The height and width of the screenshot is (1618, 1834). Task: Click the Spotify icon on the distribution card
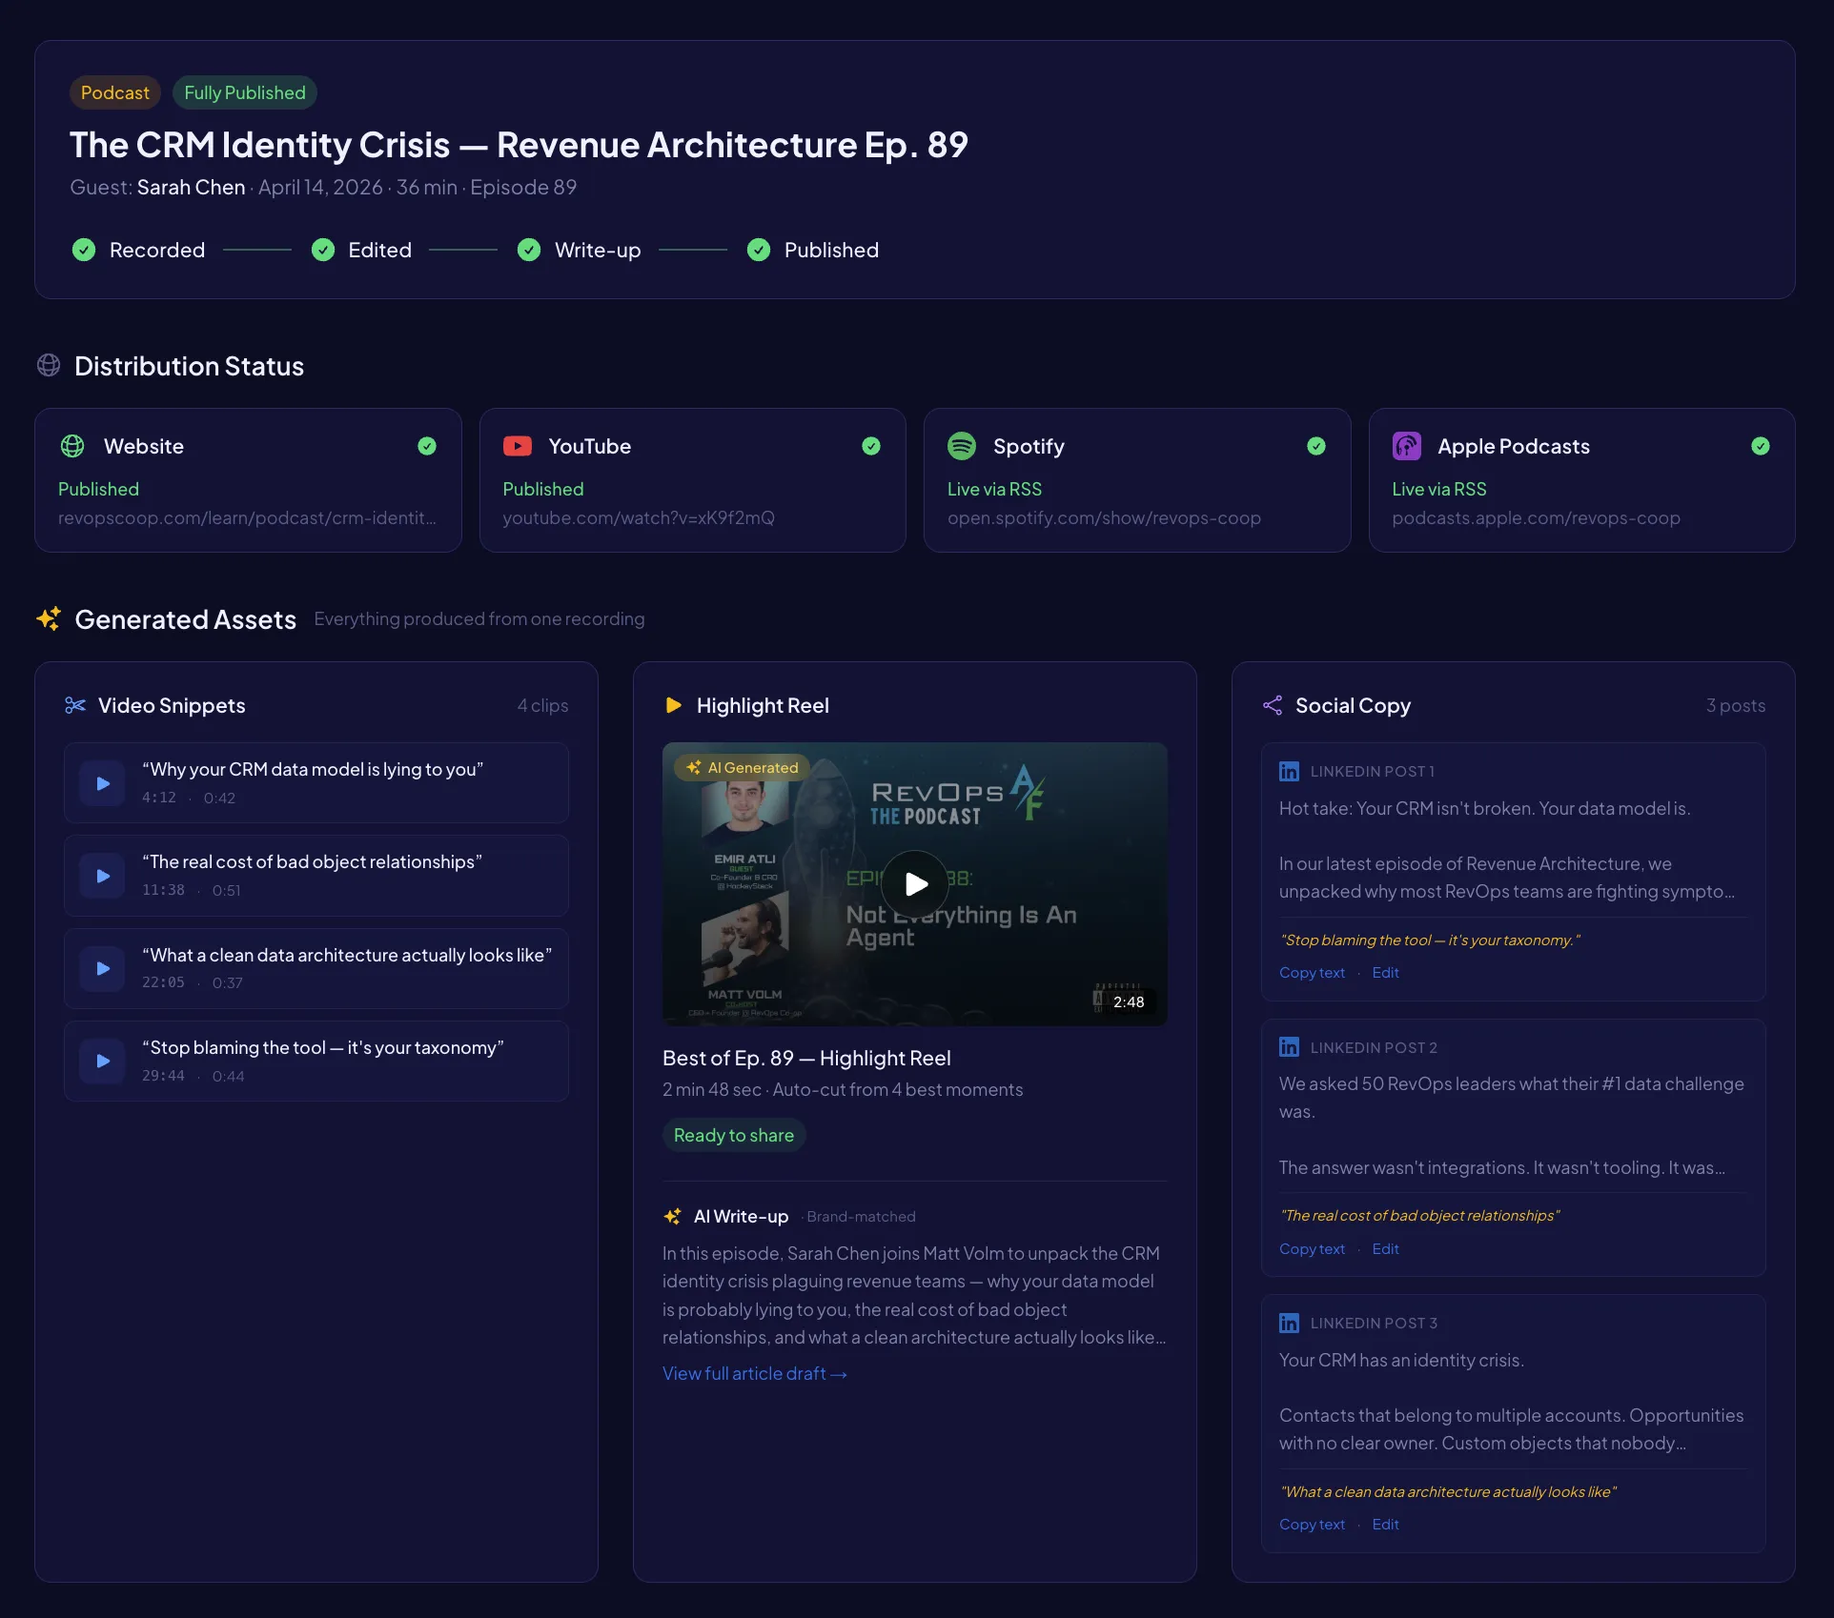[x=962, y=446]
